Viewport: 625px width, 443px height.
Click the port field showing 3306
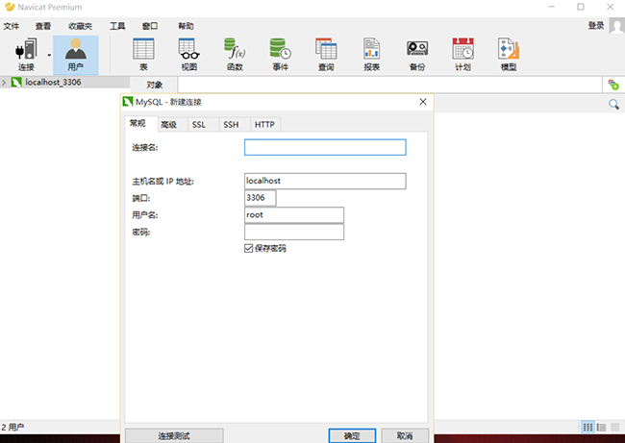click(261, 198)
